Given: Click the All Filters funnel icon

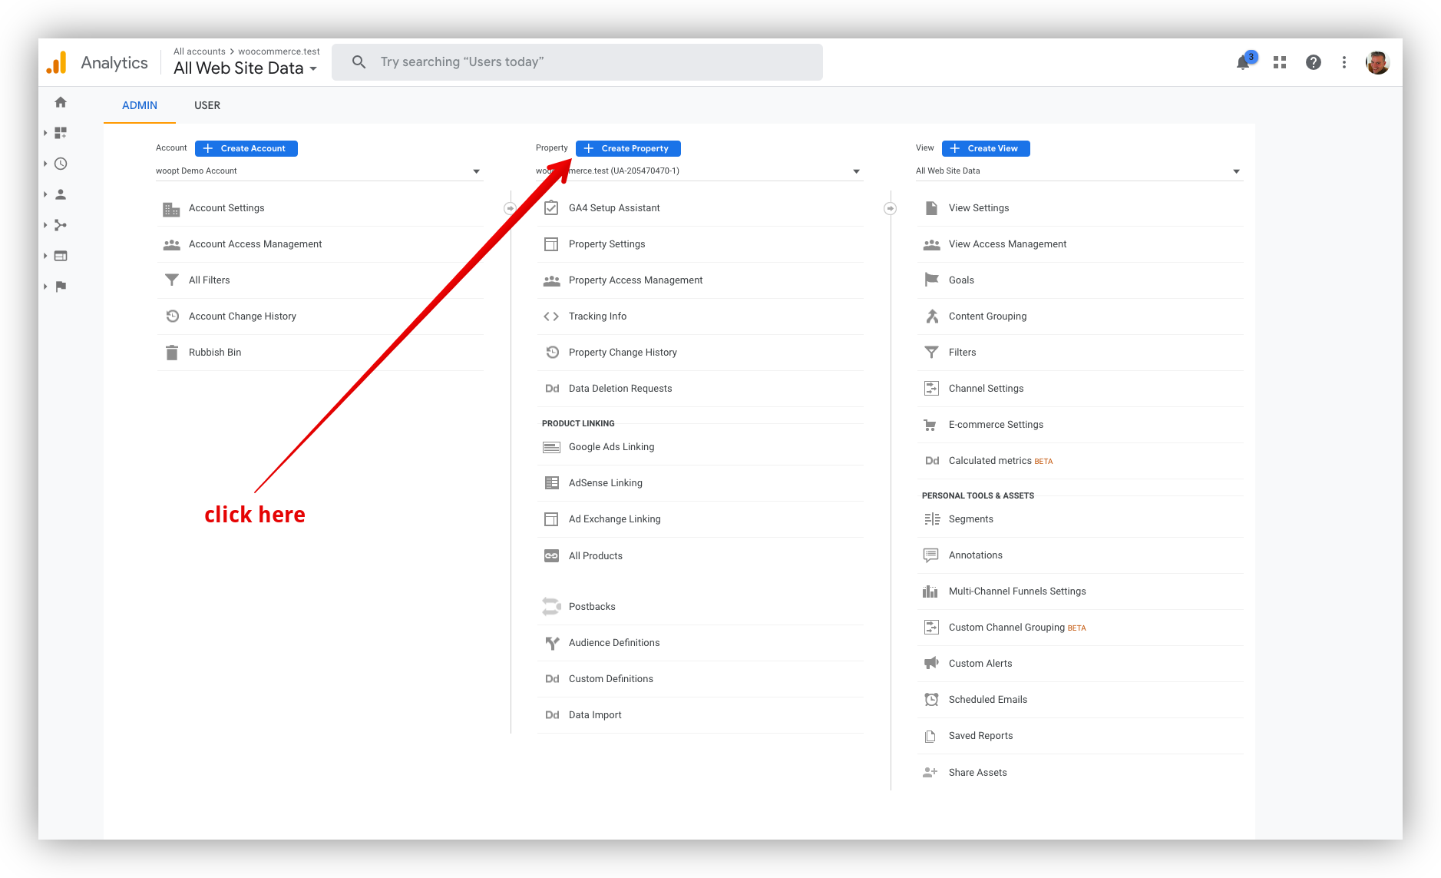Looking at the screenshot, I should [171, 280].
